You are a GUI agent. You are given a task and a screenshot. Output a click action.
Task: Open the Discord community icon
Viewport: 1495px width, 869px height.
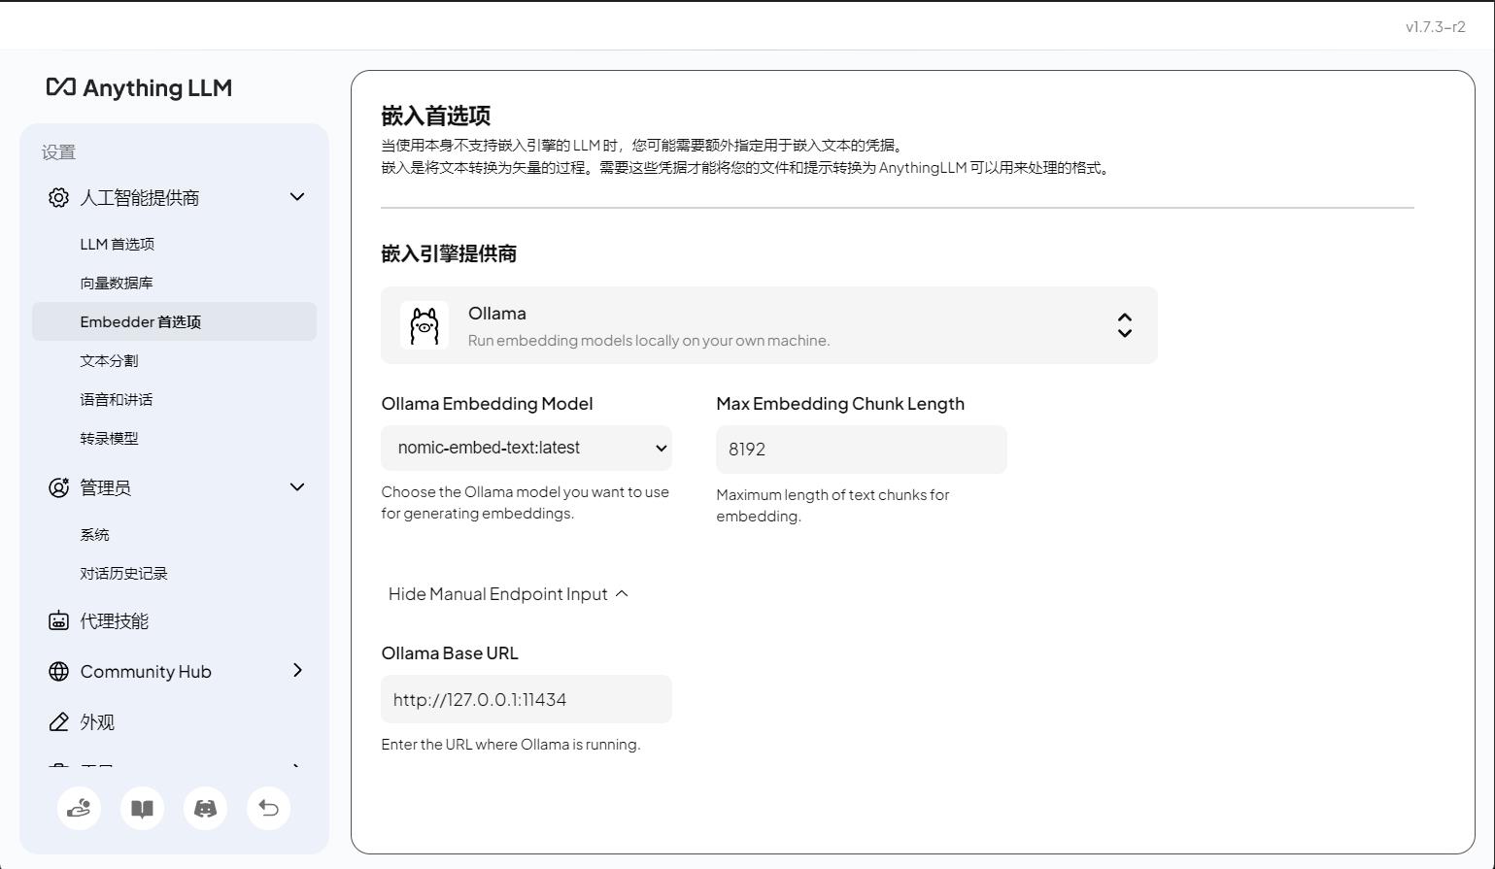pyautogui.click(x=205, y=808)
